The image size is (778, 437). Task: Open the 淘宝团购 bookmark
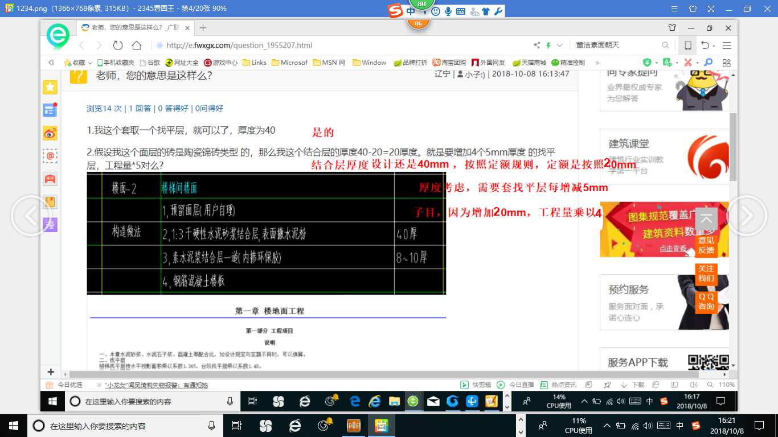(449, 63)
